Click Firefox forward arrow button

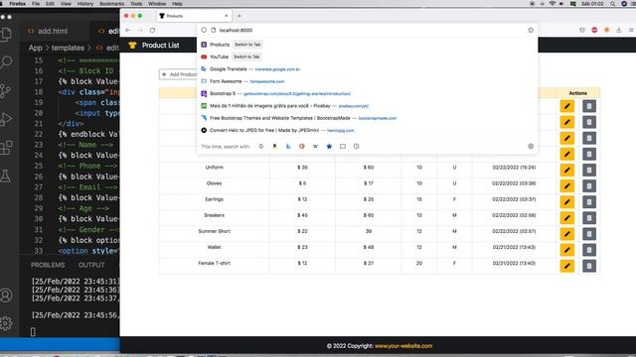pyautogui.click(x=140, y=30)
